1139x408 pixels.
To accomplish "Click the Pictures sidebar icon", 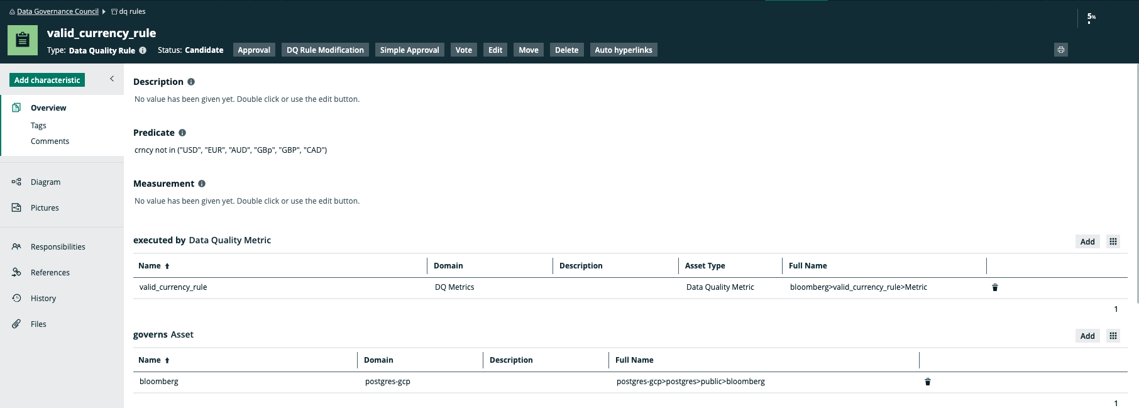I will coord(16,207).
